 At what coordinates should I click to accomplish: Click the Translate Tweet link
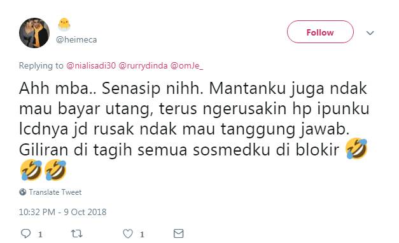point(55,192)
